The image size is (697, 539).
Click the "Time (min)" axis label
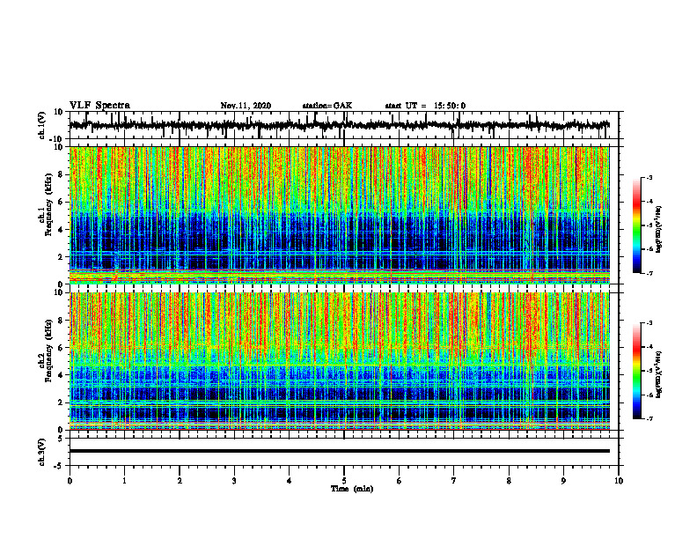pos(352,489)
